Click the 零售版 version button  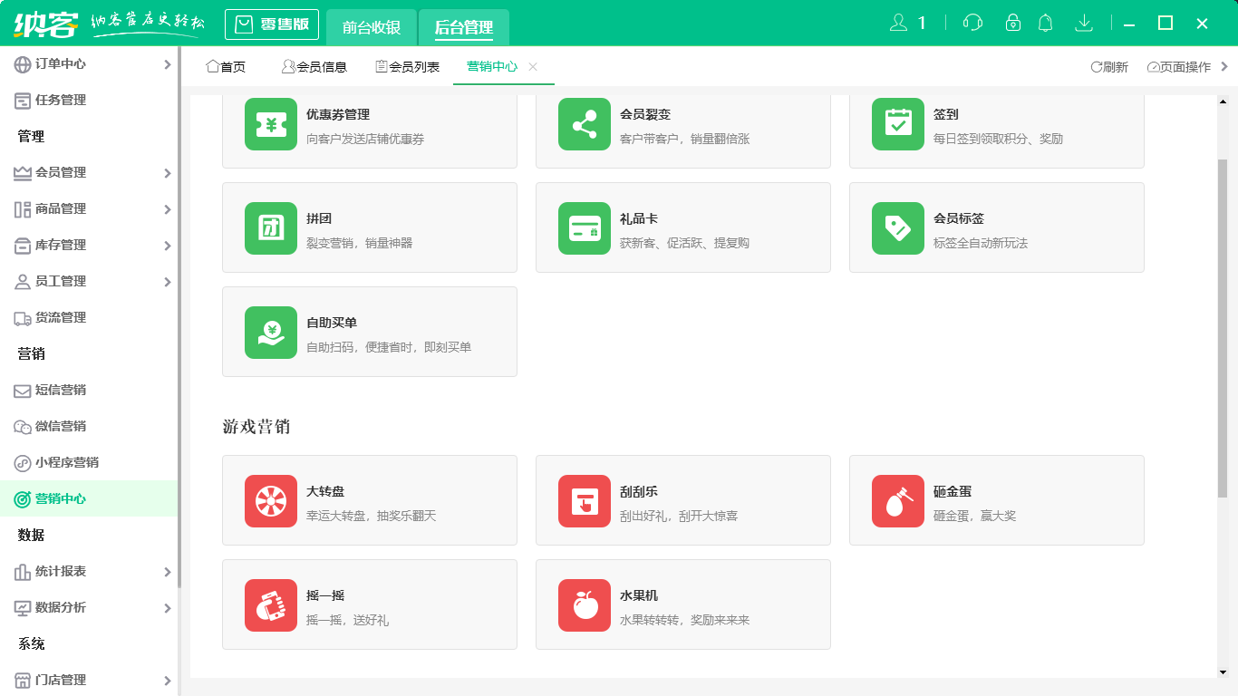pos(272,24)
